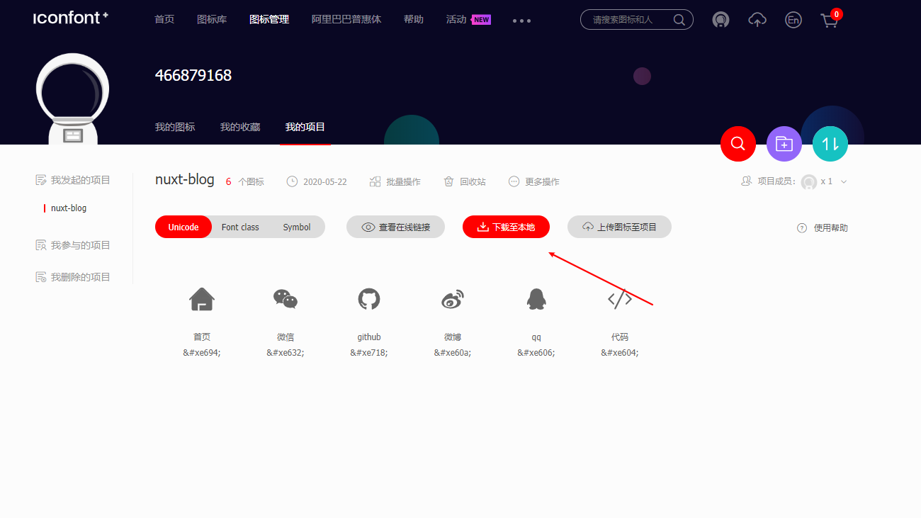
Task: Open the ellipsis overflow menu in navbar
Action: pyautogui.click(x=521, y=20)
